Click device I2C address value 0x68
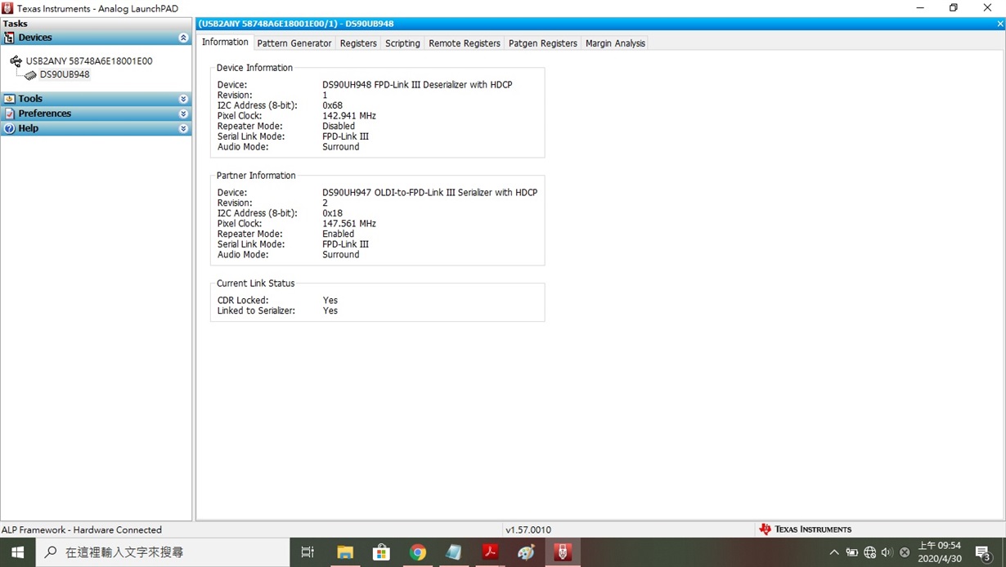 333,105
